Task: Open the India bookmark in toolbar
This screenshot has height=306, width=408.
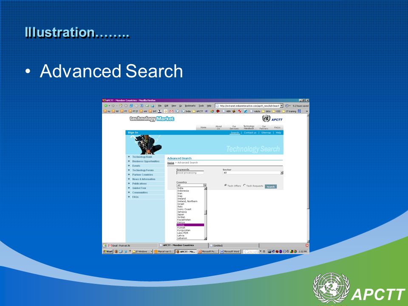Action: [x=186, y=111]
